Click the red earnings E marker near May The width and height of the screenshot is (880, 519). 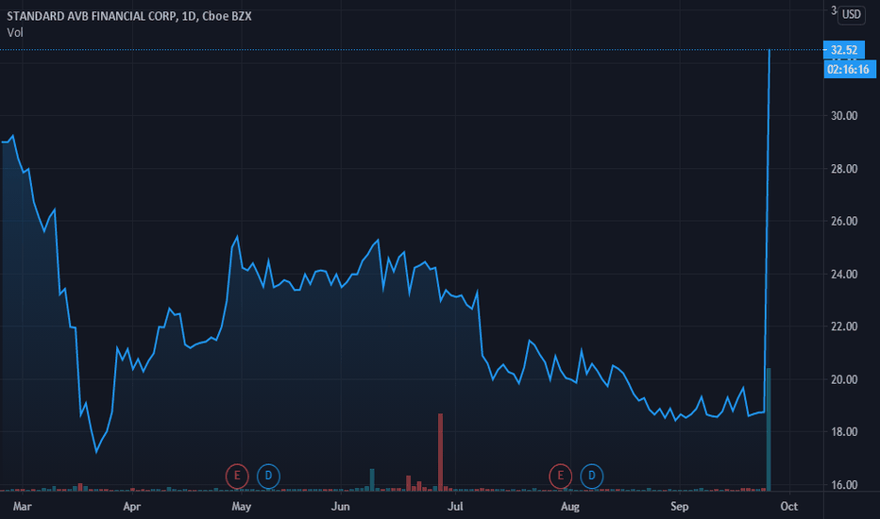pyautogui.click(x=237, y=476)
